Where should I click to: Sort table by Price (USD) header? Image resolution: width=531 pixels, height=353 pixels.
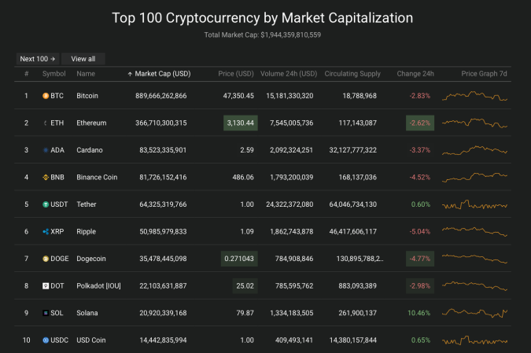(x=236, y=74)
